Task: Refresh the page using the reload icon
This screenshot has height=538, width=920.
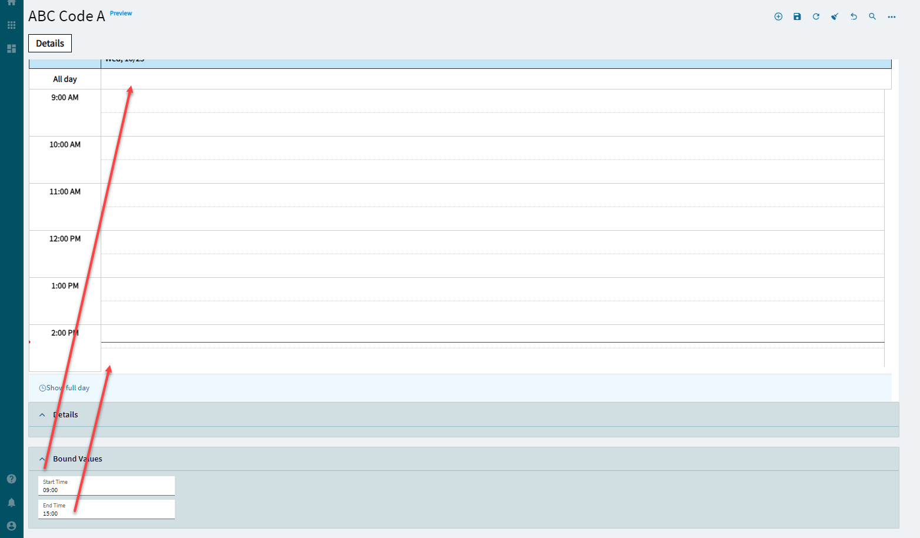Action: 816,16
